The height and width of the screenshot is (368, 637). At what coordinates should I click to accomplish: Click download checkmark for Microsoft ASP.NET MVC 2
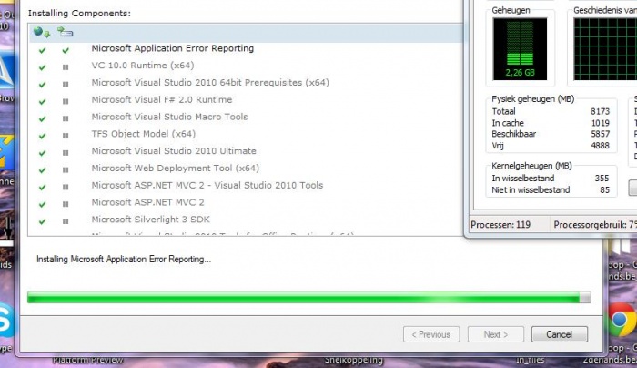42,204
